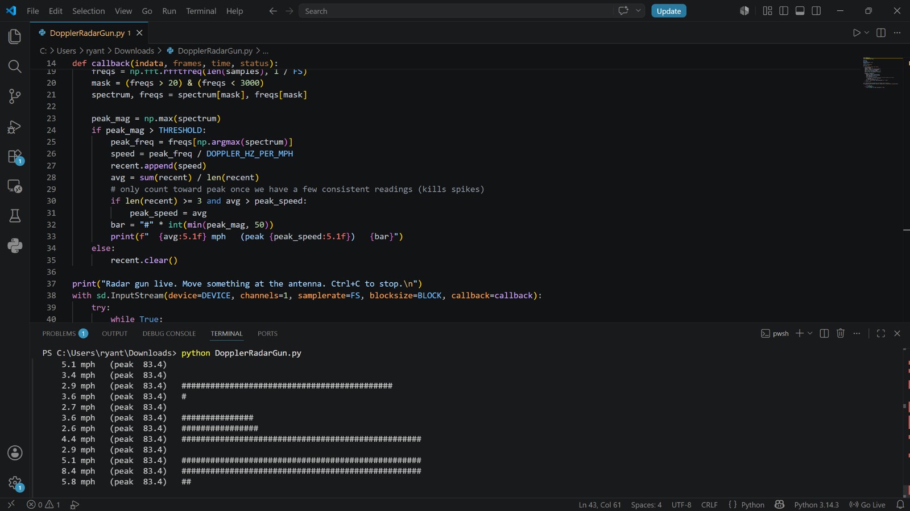Open editor More Actions ellipsis
Image resolution: width=910 pixels, height=511 pixels.
coord(897,33)
